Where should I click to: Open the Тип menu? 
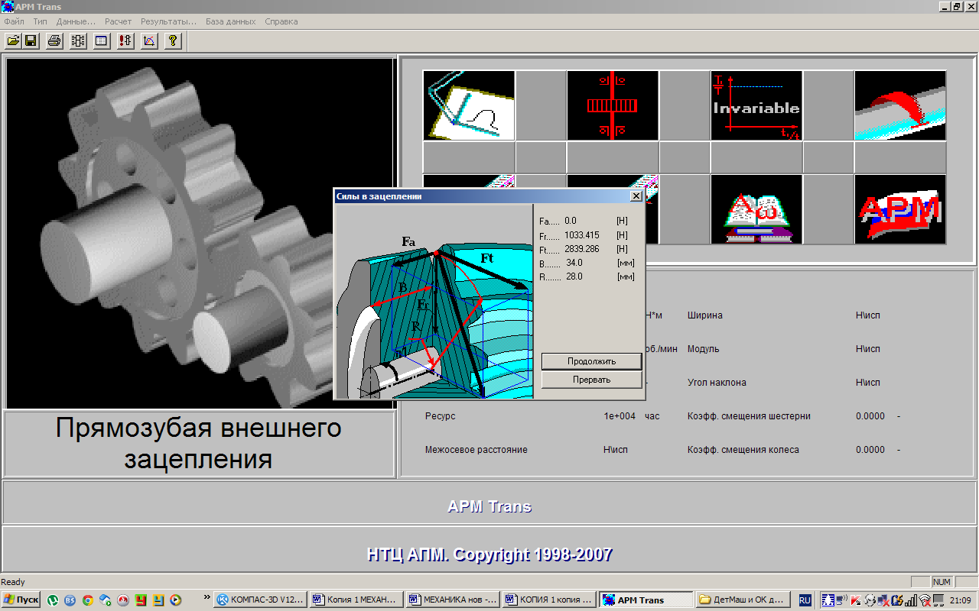pos(40,21)
